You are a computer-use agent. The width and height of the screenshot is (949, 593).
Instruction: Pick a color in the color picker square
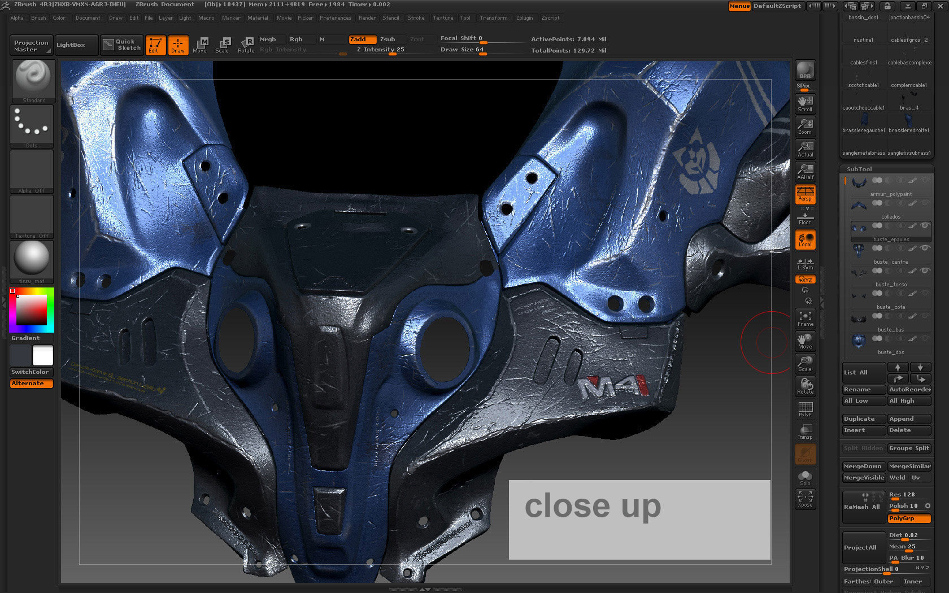click(x=31, y=309)
